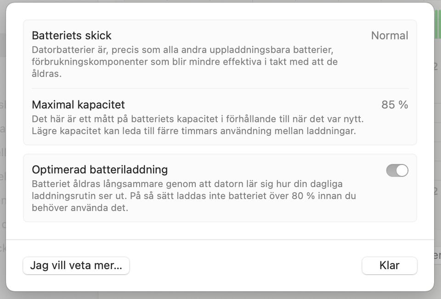The image size is (441, 299).
Task: Select the Normal battery status value
Action: [390, 35]
